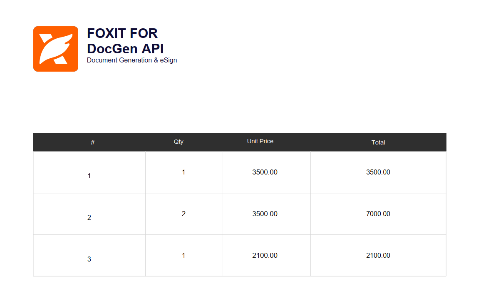Click the quantity value 2 in row two
Screen dimensions: 481x294
183,214
